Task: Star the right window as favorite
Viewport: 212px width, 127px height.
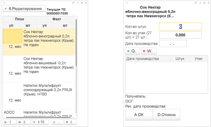Action: pyautogui.click(x=127, y=3)
